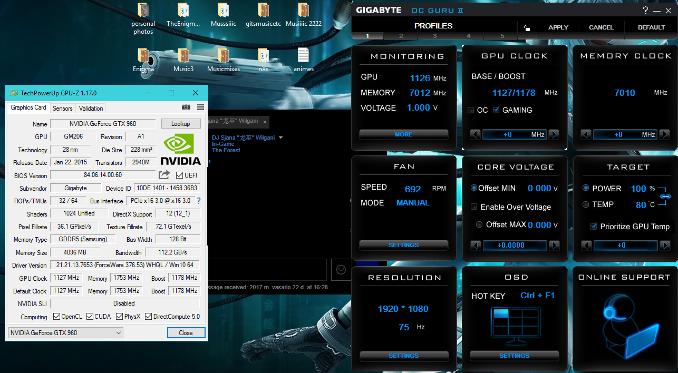Expand the chat user status dropdown arrow

[280, 138]
